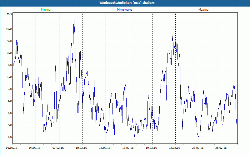Screen dimensions: 250x156
Task: Click the 9.0 y-axis tick label
Action: 9,41
